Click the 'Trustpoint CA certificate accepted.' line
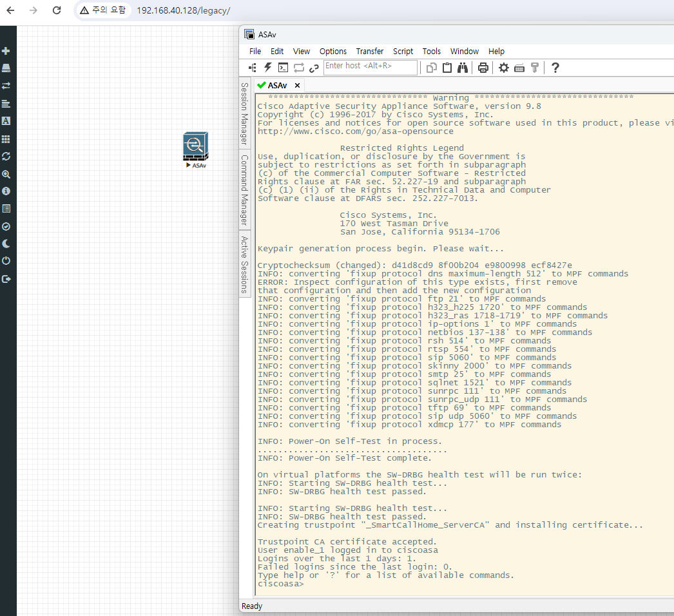Screen dimensions: 674x616 [347, 542]
